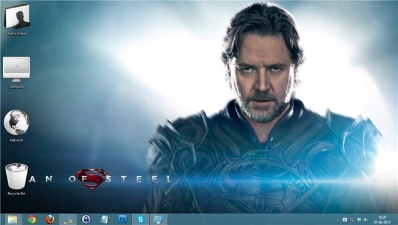Open the padlock app on the taskbar

(x=86, y=219)
